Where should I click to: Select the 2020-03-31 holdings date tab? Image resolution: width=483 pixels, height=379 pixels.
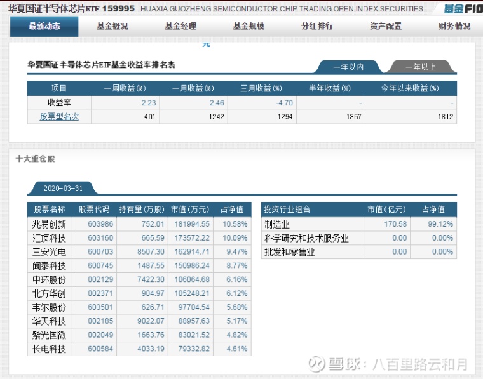coord(62,189)
